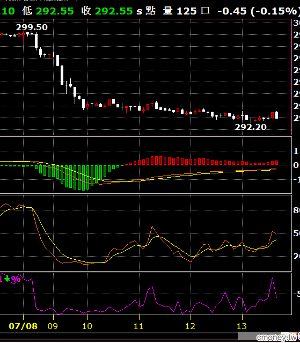Click the 299.50 high price label
Screen dimensions: 300x343
pos(32,27)
